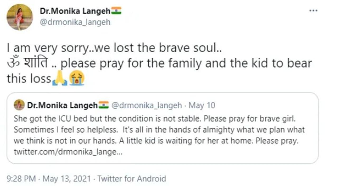Screen dimensions: 338x190
Task: Open the 'Twitter for Android' source link
Action: (132, 179)
